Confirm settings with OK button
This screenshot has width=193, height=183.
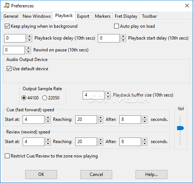coord(41,174)
